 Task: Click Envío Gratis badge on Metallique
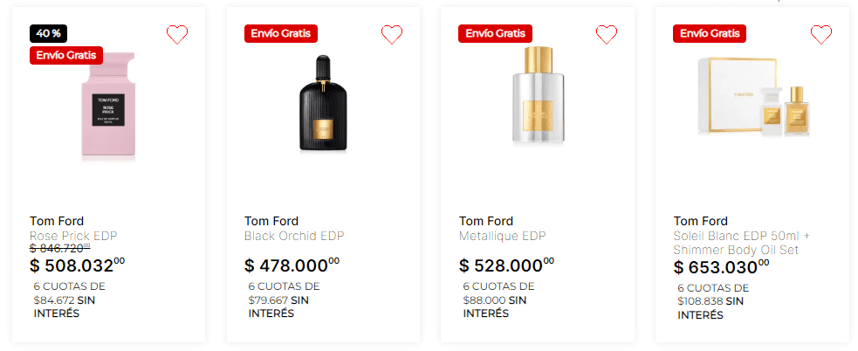[496, 33]
